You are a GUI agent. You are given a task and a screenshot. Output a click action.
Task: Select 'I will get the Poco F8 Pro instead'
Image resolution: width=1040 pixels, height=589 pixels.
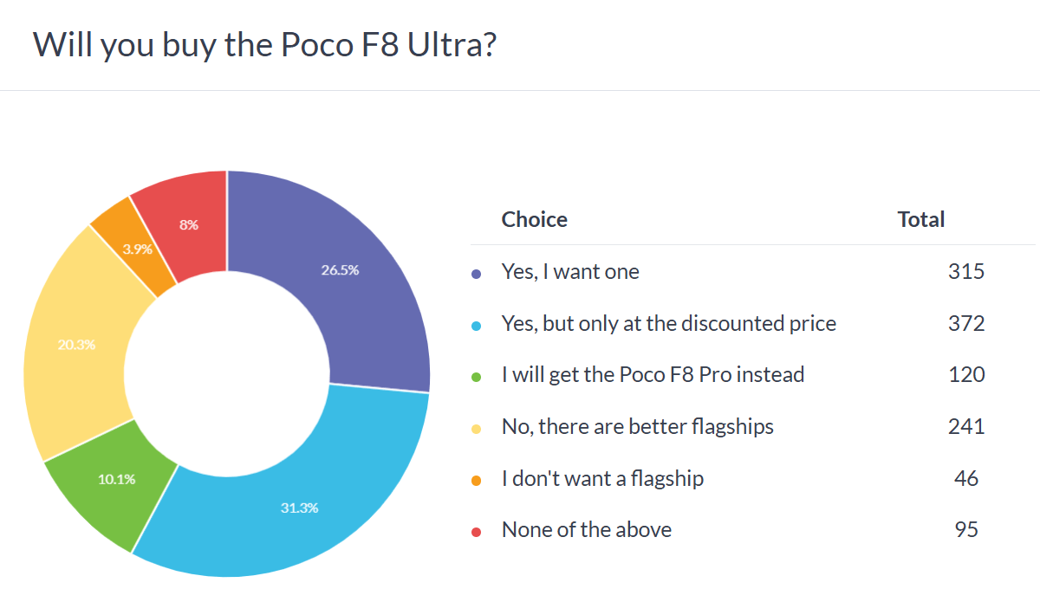point(653,375)
